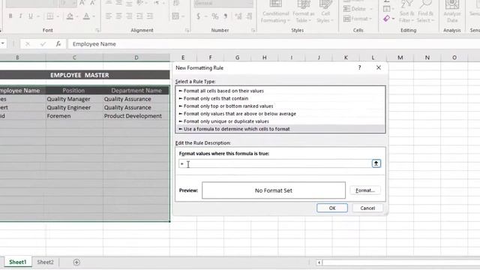Increase decimal places in Number group

(238, 16)
